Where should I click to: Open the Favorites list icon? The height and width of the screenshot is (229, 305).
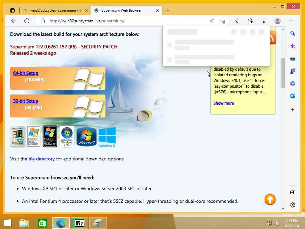[238, 21]
